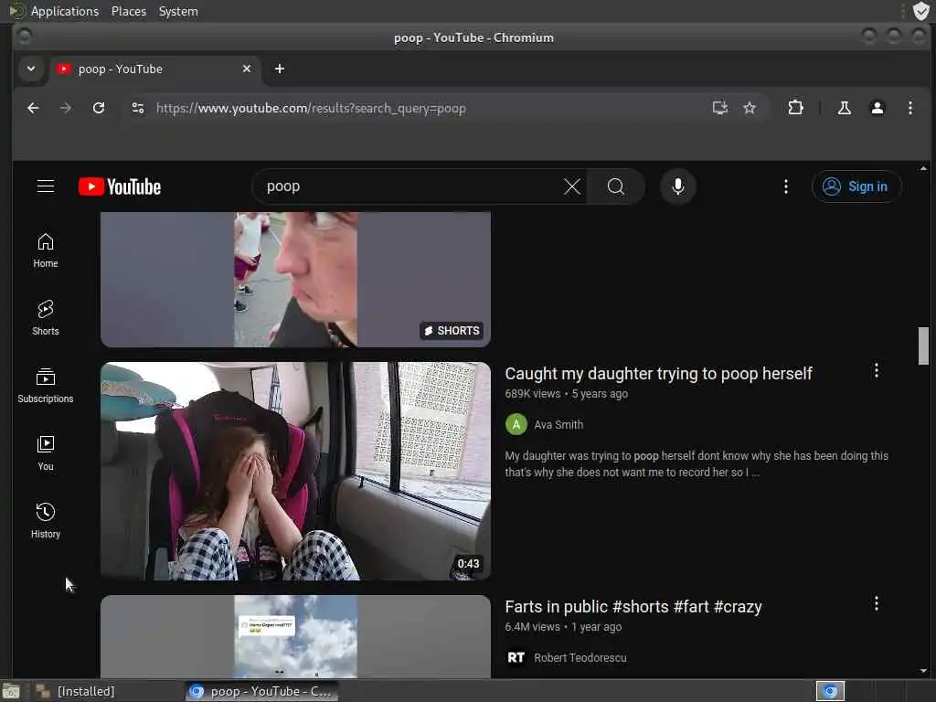Screen dimensions: 936x702
Task: Click the '689K views' text
Action: (533, 394)
